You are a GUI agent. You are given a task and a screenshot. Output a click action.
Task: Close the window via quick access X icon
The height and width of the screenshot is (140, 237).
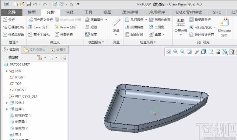[x=72, y=4]
